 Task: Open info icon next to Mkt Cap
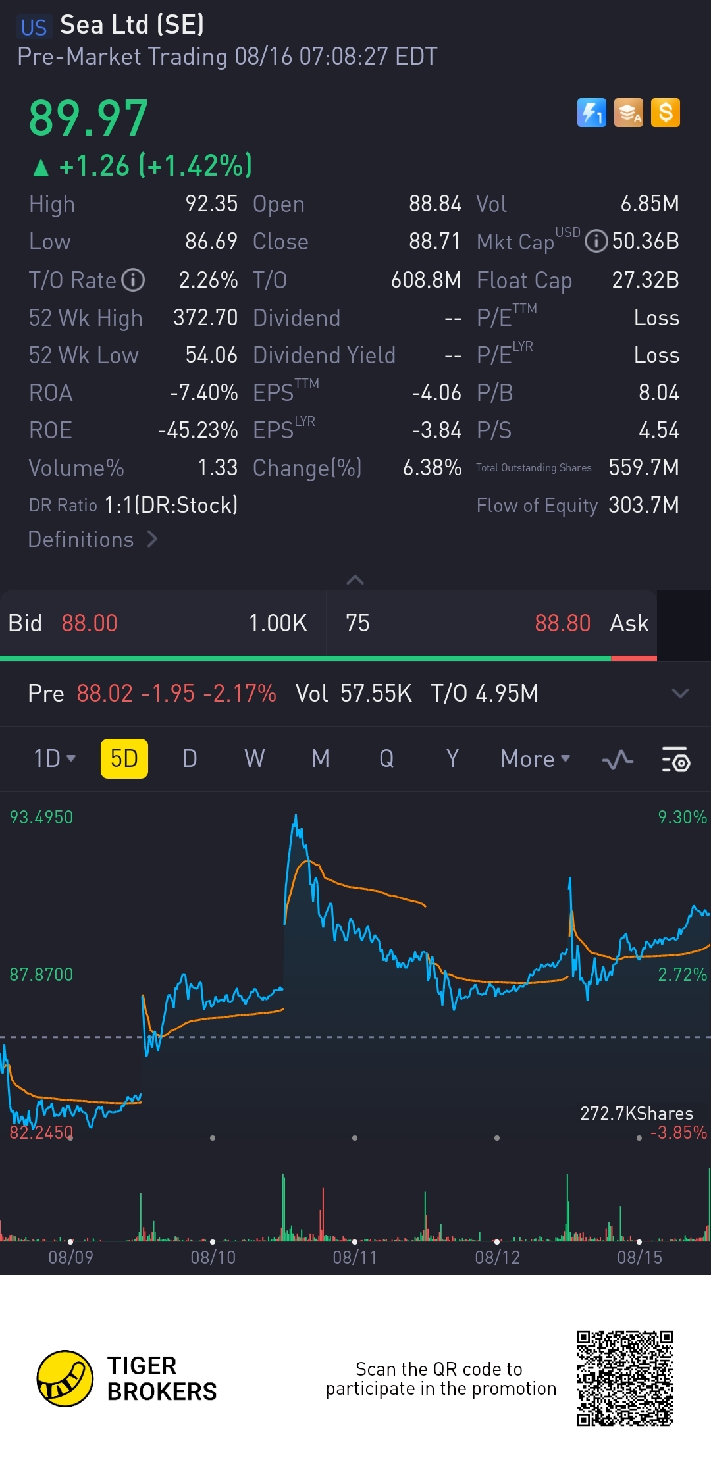coord(596,241)
